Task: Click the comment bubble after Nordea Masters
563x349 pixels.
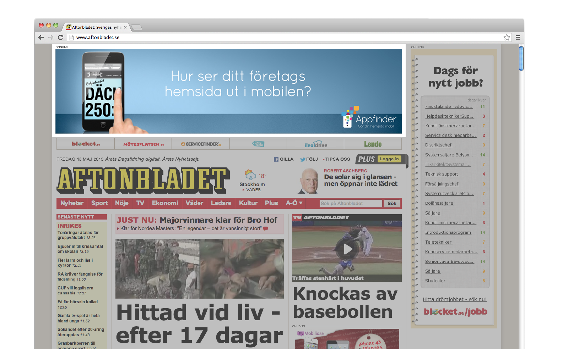Action: [266, 229]
